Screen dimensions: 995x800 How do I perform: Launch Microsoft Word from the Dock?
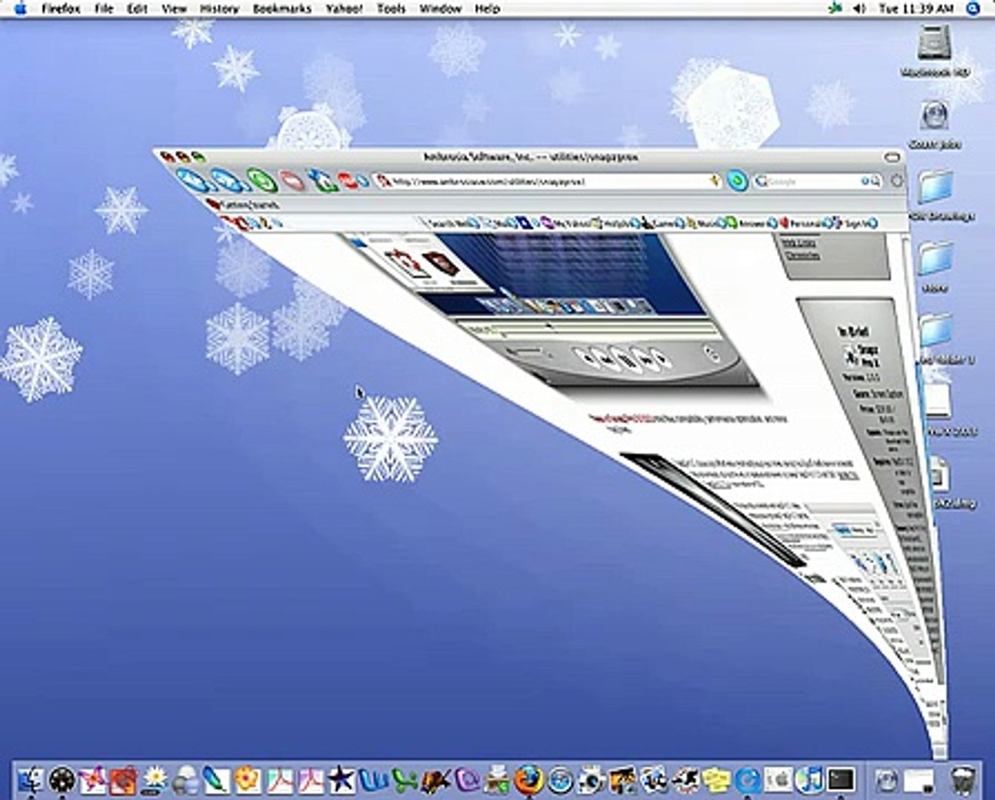(x=372, y=780)
